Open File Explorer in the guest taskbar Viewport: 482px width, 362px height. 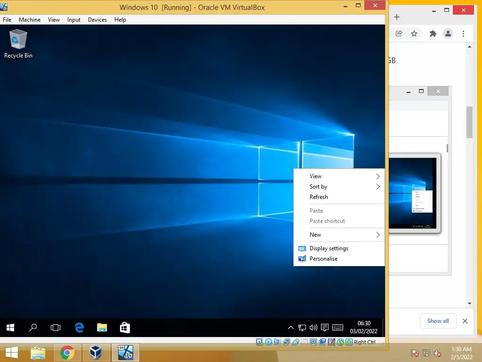tap(102, 328)
